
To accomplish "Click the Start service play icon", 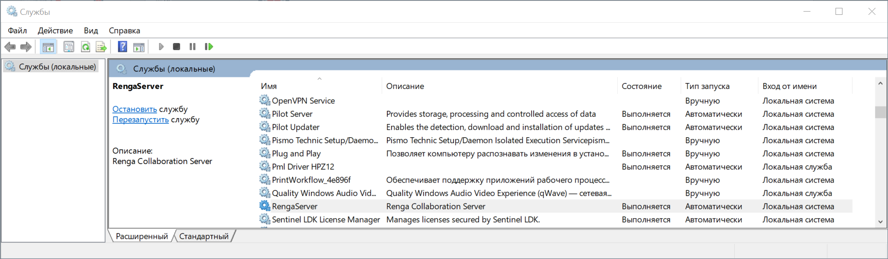I will (161, 47).
